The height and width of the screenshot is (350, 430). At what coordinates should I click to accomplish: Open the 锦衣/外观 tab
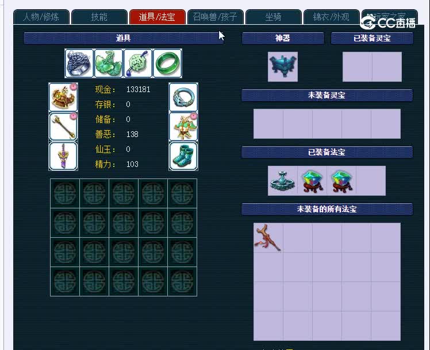(x=332, y=17)
